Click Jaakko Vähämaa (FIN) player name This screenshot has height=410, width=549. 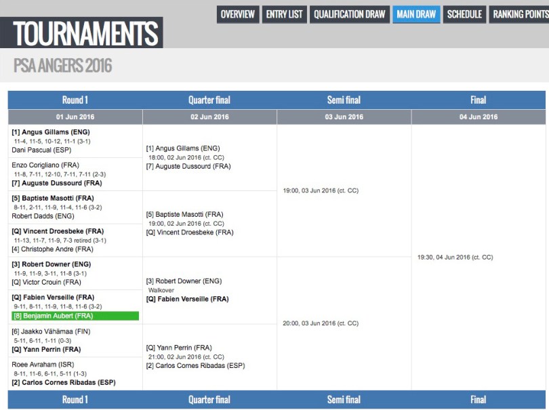(51, 331)
